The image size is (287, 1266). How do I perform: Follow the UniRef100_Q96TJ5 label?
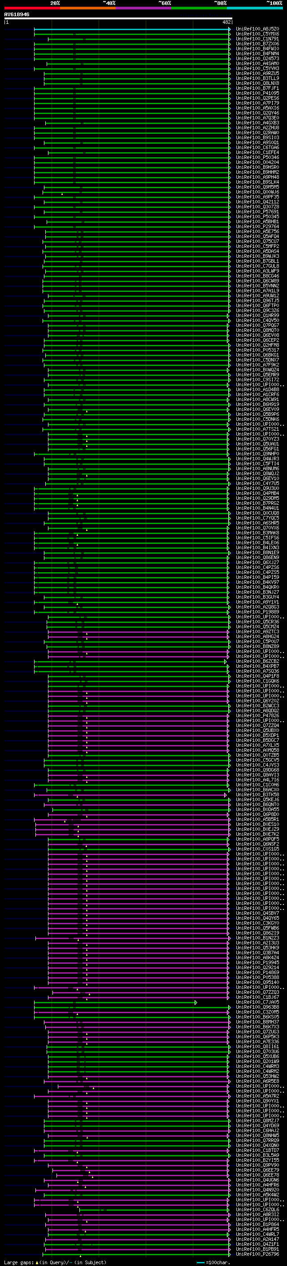coord(257,301)
